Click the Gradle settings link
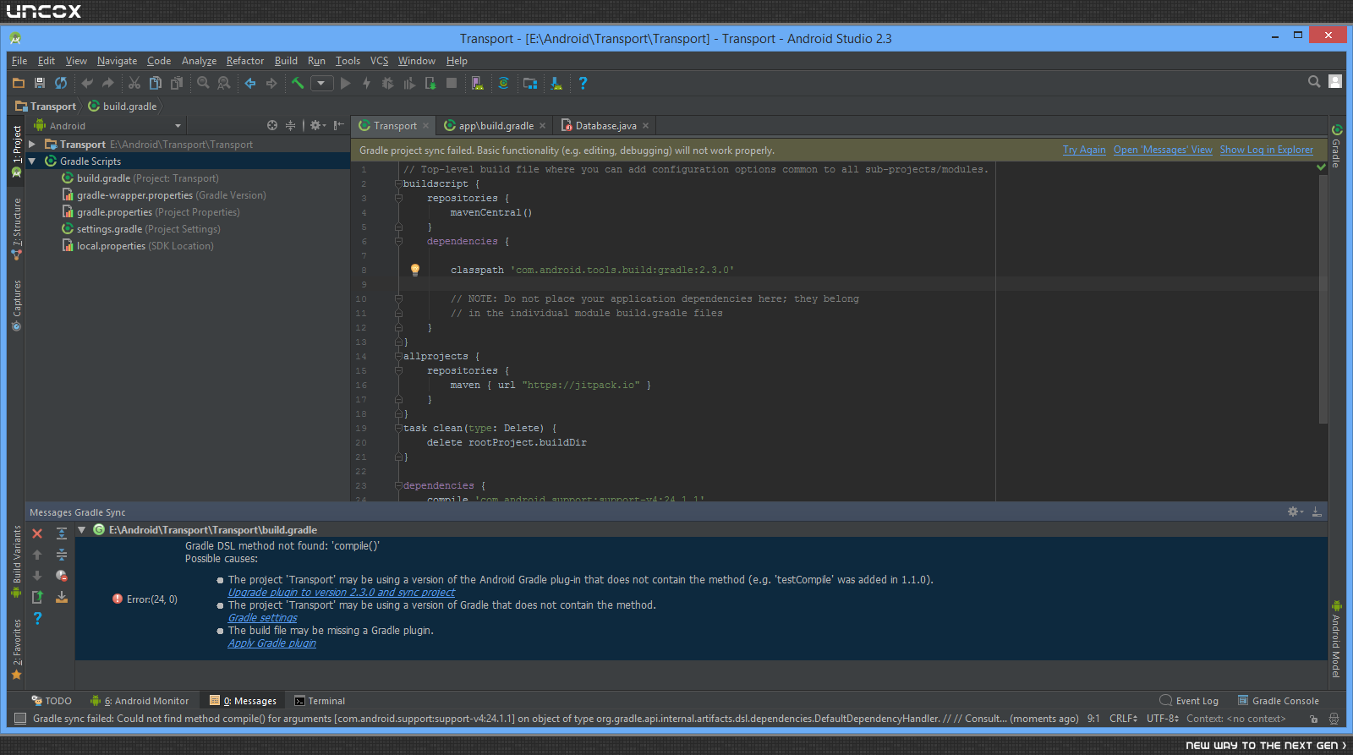Viewport: 1353px width, 755px height. (262, 618)
